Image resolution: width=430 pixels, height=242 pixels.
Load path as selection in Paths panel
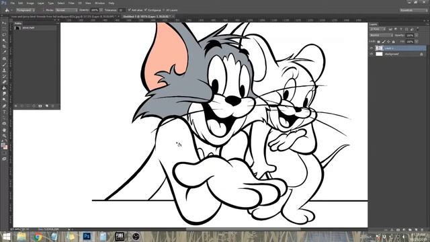coord(28,106)
